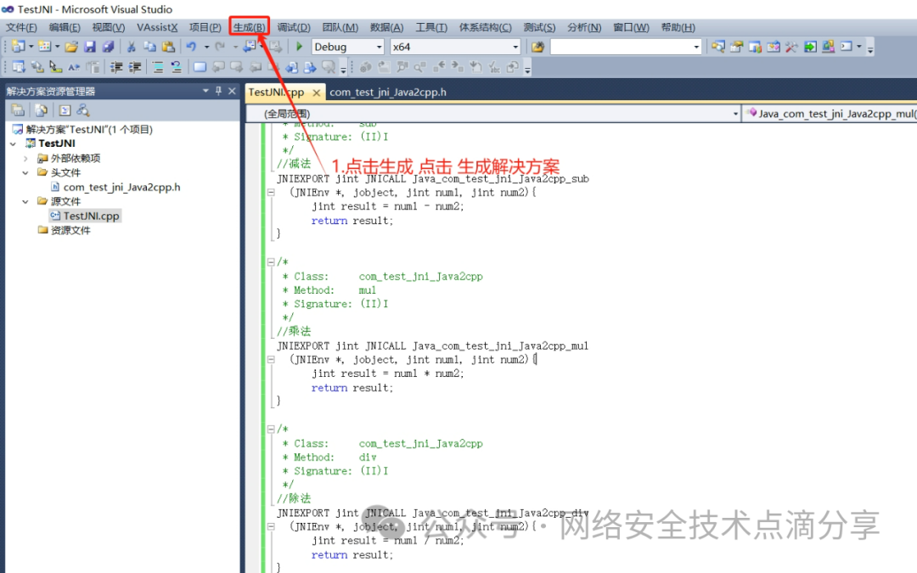Open Solution Explorer from toolbar icon

(x=718, y=47)
